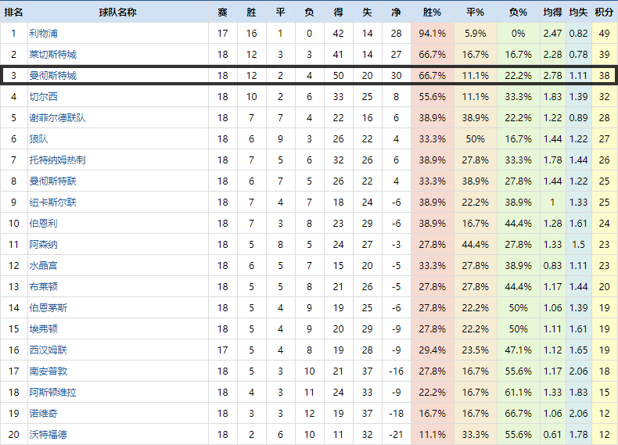618x445 pixels.
Task: Open the 阿森纳 team link
Action: [x=43, y=245]
